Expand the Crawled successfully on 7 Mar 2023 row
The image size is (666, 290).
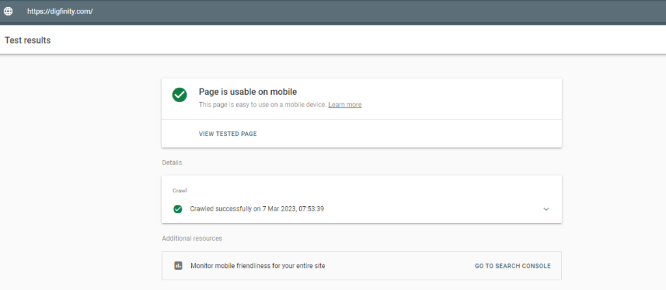pos(362,209)
